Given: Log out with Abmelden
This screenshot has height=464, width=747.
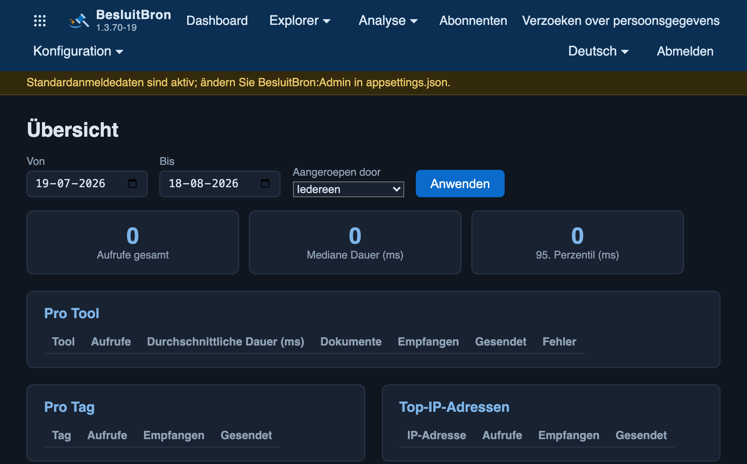Looking at the screenshot, I should [685, 51].
